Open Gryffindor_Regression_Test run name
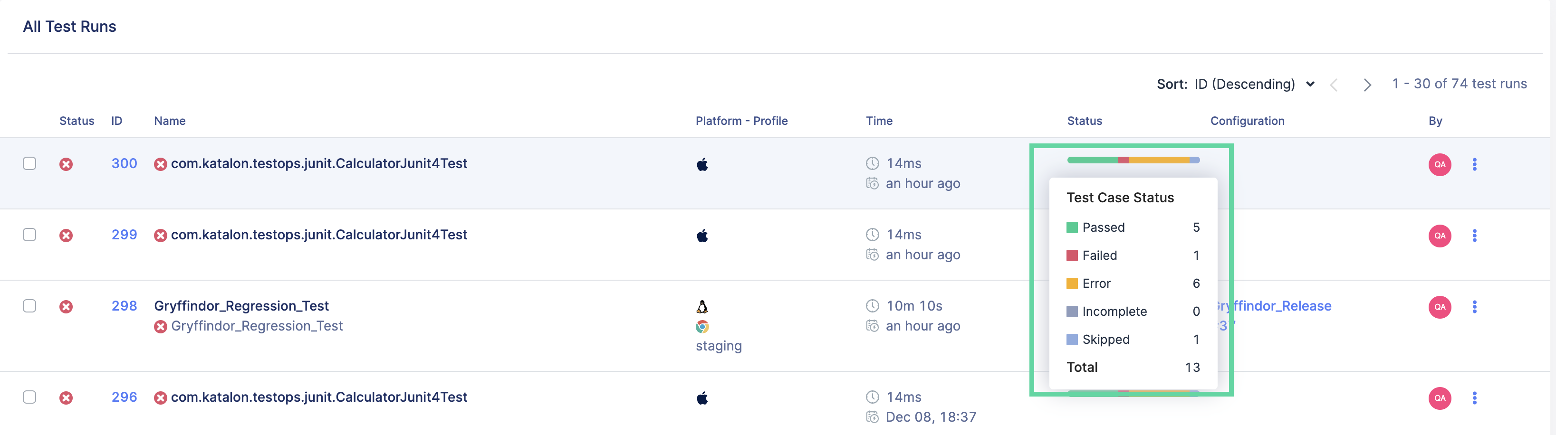 (x=241, y=306)
